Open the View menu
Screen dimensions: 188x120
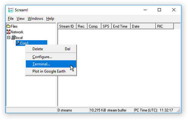pos(21,19)
